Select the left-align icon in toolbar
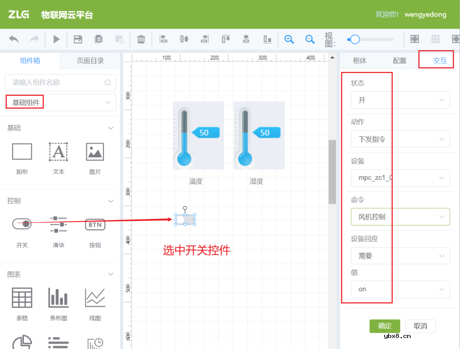This screenshot has height=349, width=460. [x=164, y=39]
